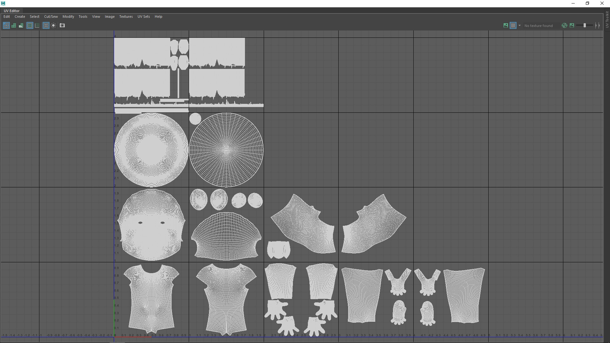Click the dim image icon
Image resolution: width=610 pixels, height=343 pixels.
tap(572, 25)
